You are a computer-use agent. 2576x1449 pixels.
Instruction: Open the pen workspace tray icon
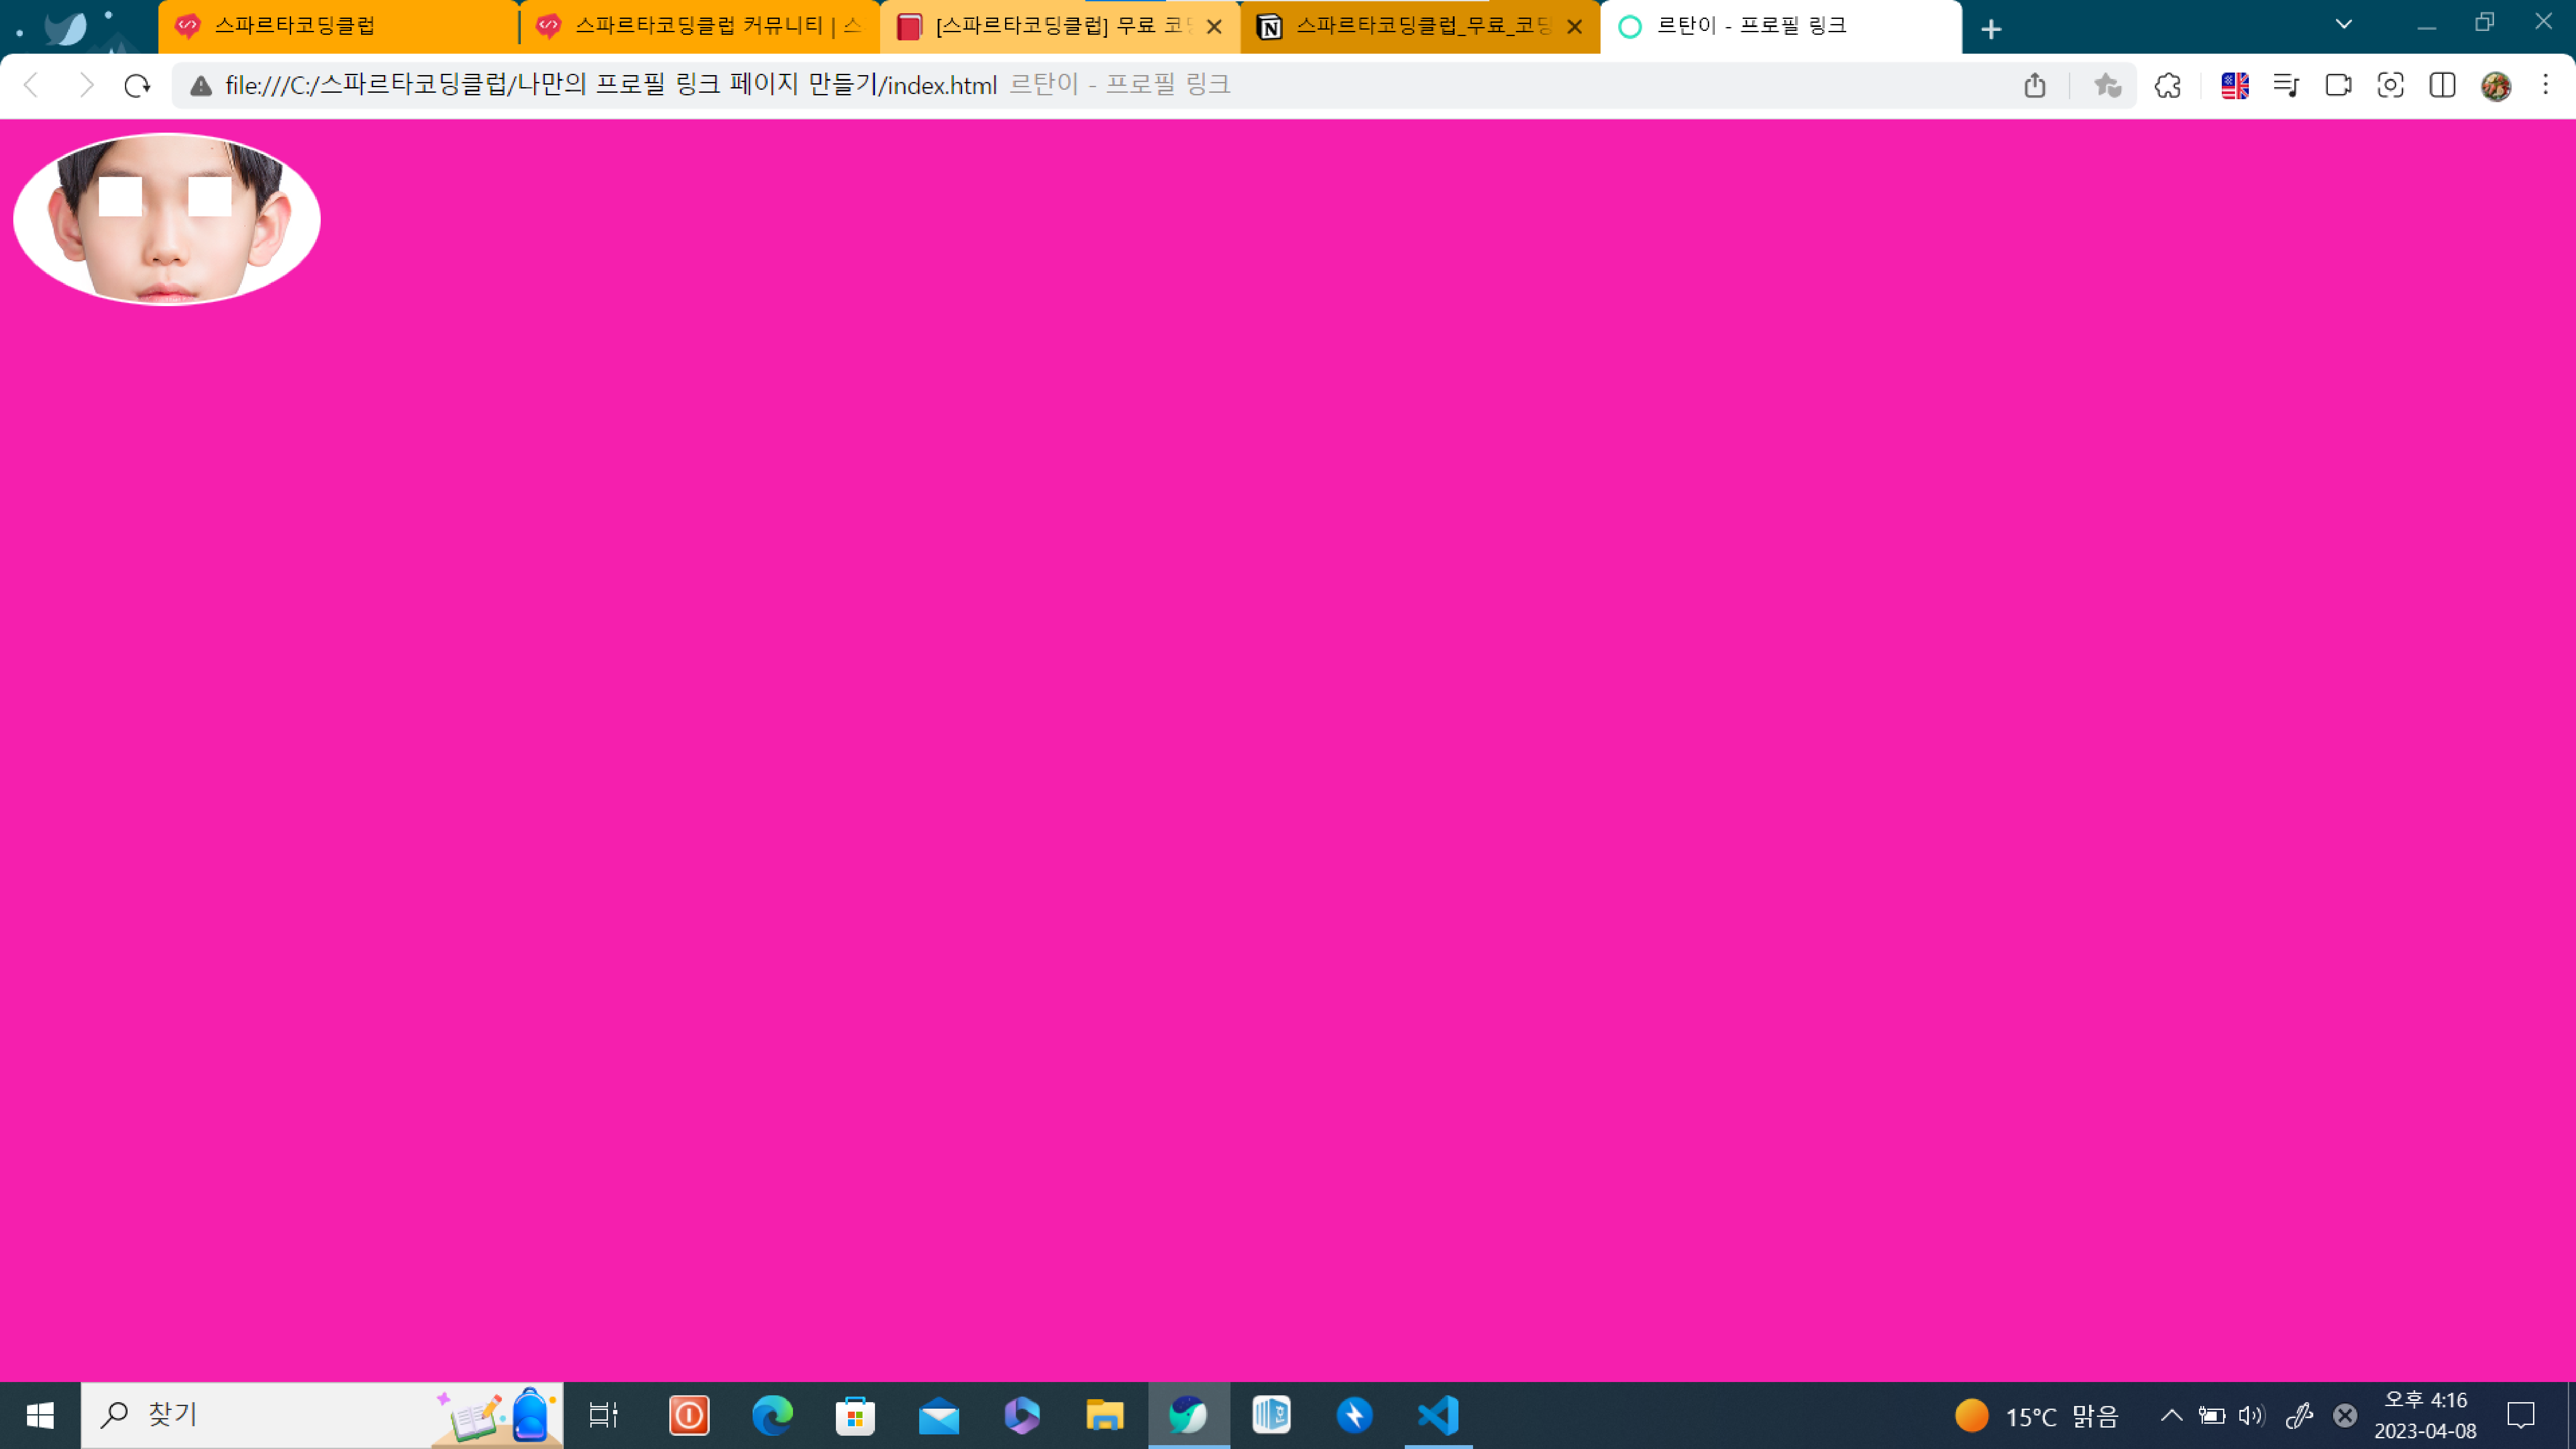tap(2299, 1415)
